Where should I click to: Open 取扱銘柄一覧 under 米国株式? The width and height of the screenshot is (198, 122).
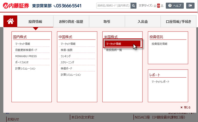[114, 50]
